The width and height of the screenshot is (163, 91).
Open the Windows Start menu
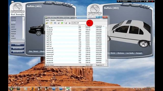coord(11,89)
